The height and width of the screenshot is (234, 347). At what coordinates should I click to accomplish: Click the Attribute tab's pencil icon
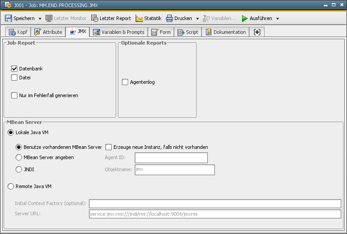[x=38, y=32]
